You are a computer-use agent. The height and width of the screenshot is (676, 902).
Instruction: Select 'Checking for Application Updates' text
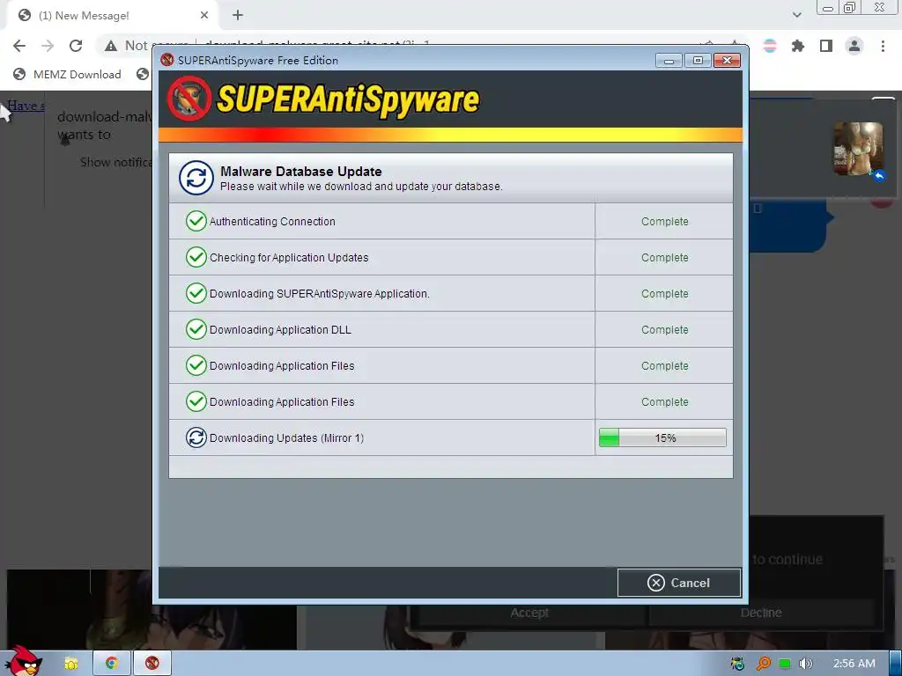[289, 258]
